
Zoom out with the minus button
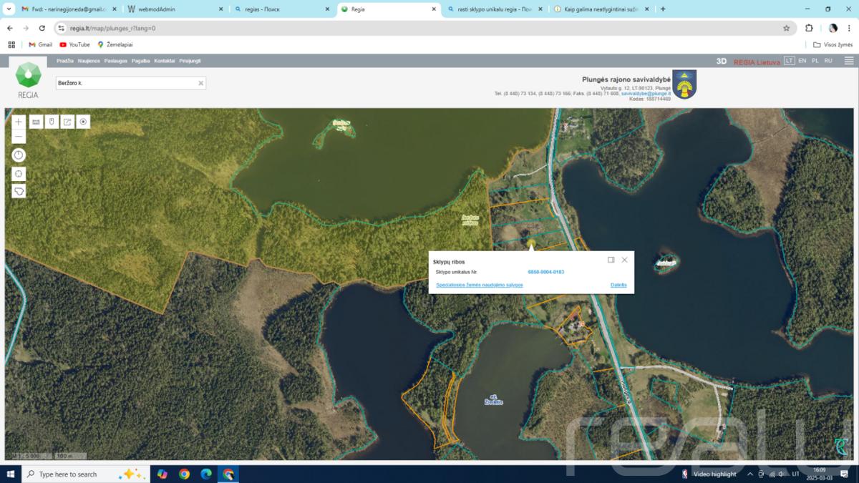(x=19, y=137)
